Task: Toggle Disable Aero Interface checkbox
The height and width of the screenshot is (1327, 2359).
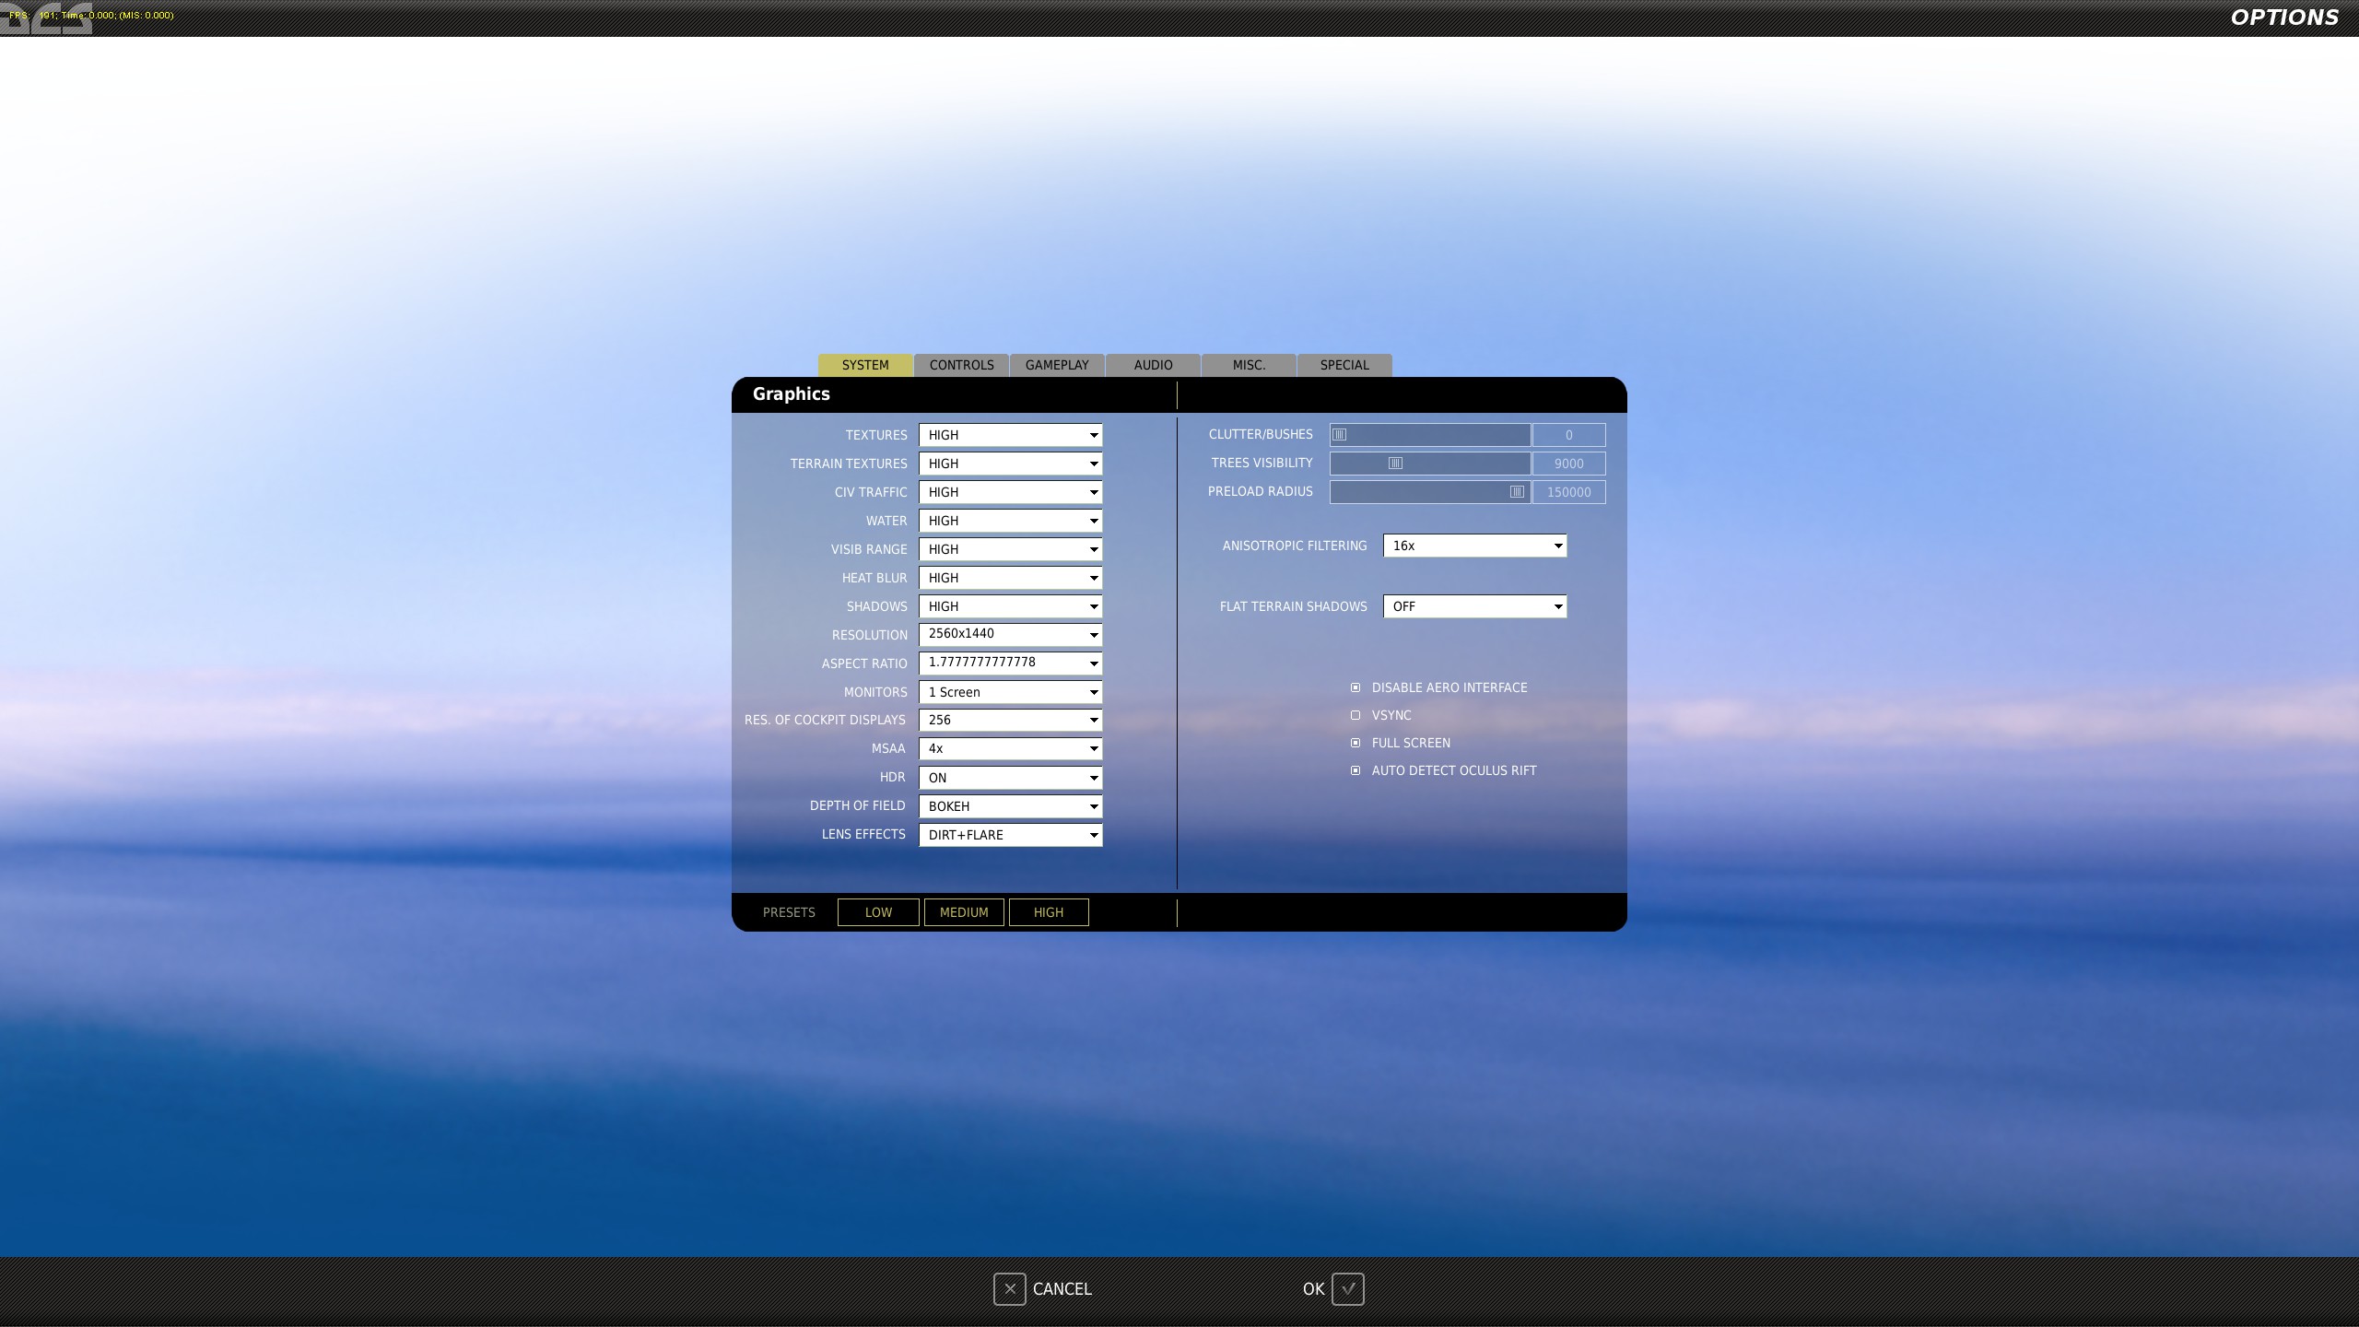Action: click(x=1356, y=687)
